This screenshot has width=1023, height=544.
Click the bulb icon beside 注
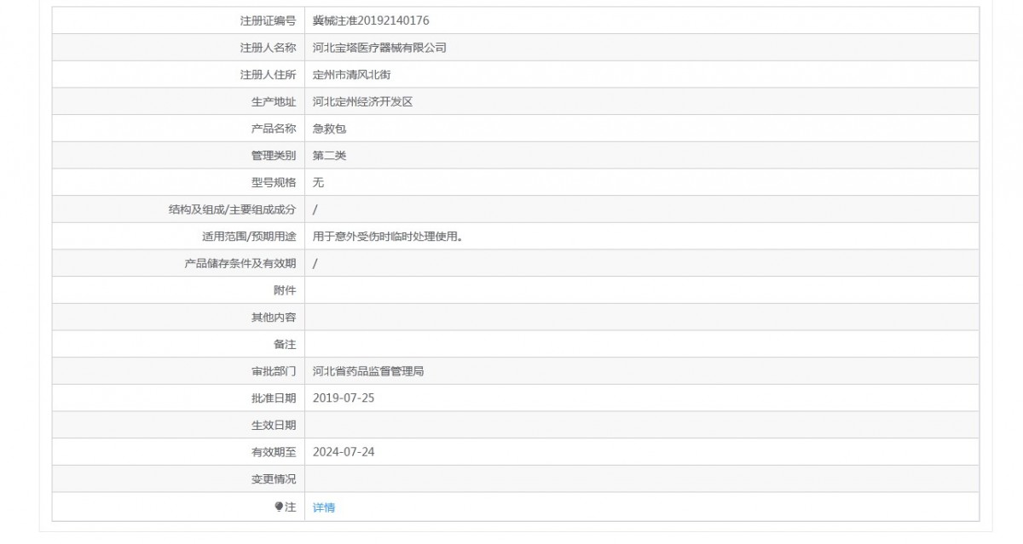(279, 507)
